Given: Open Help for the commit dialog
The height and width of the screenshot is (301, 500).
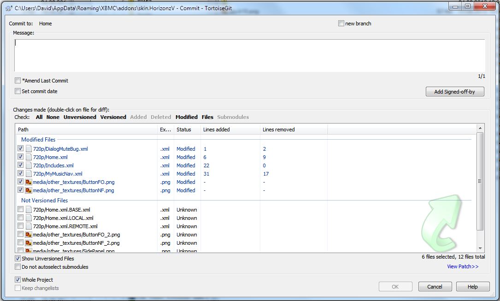Looking at the screenshot, I should pos(472,286).
